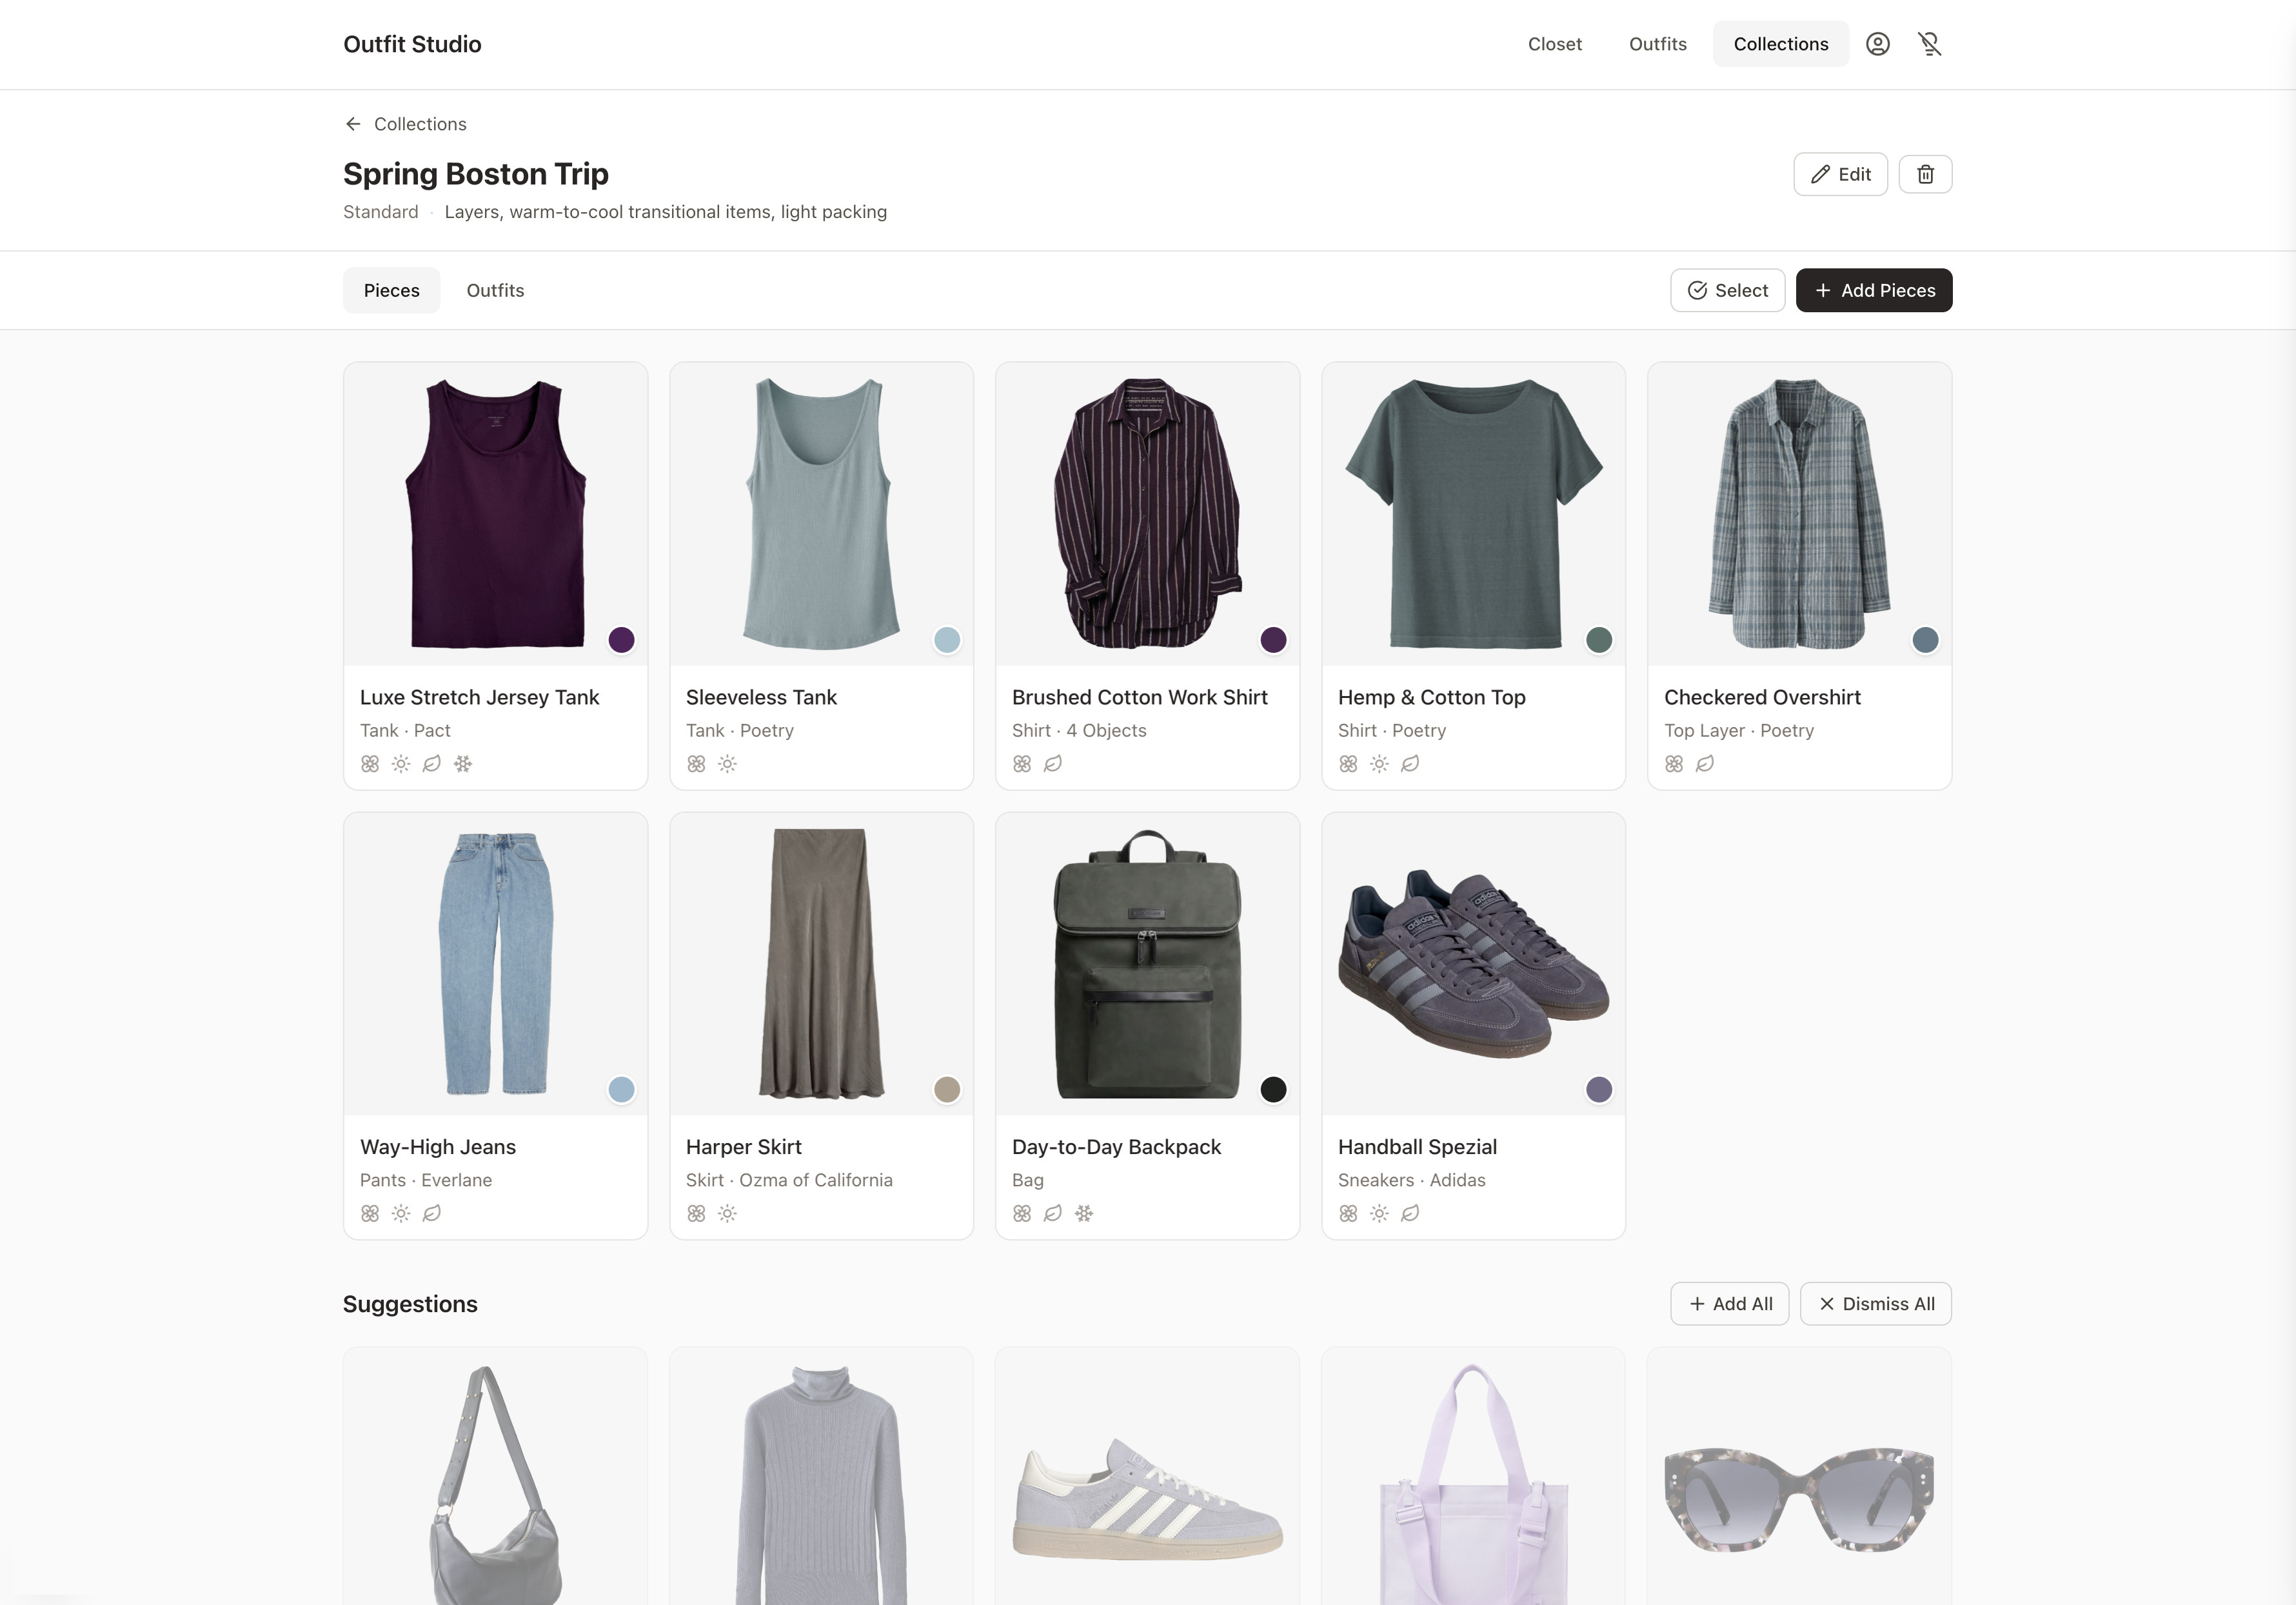Select the spring season icon on Luxe Stretch Jersey Tank
Image resolution: width=2296 pixels, height=1605 pixels.
(370, 763)
